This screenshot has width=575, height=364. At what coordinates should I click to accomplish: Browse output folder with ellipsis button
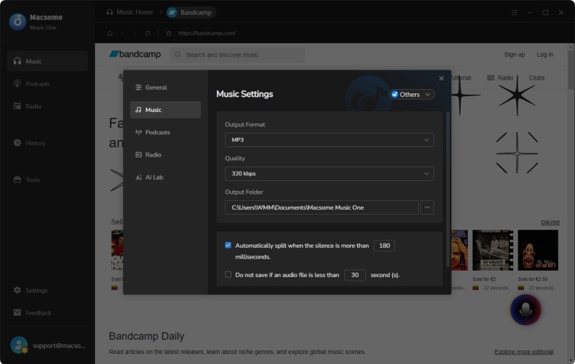pos(427,207)
